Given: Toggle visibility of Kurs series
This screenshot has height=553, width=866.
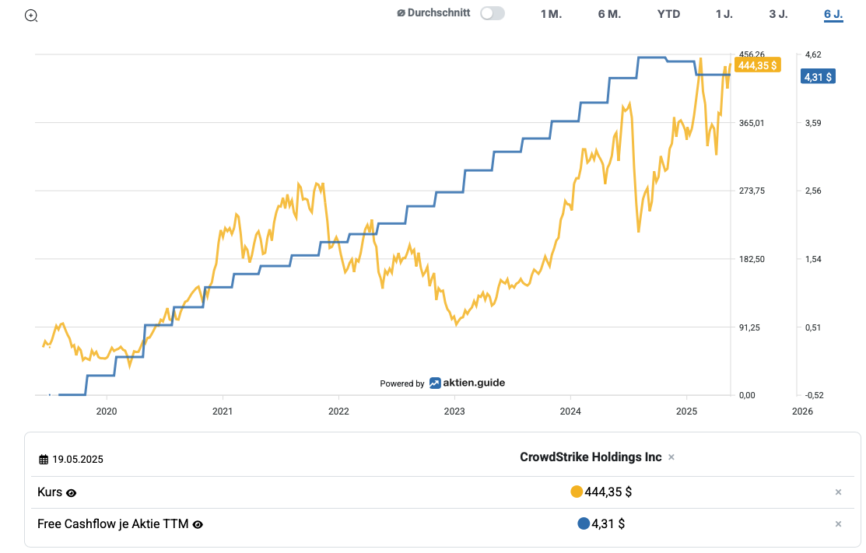Looking at the screenshot, I should [72, 493].
